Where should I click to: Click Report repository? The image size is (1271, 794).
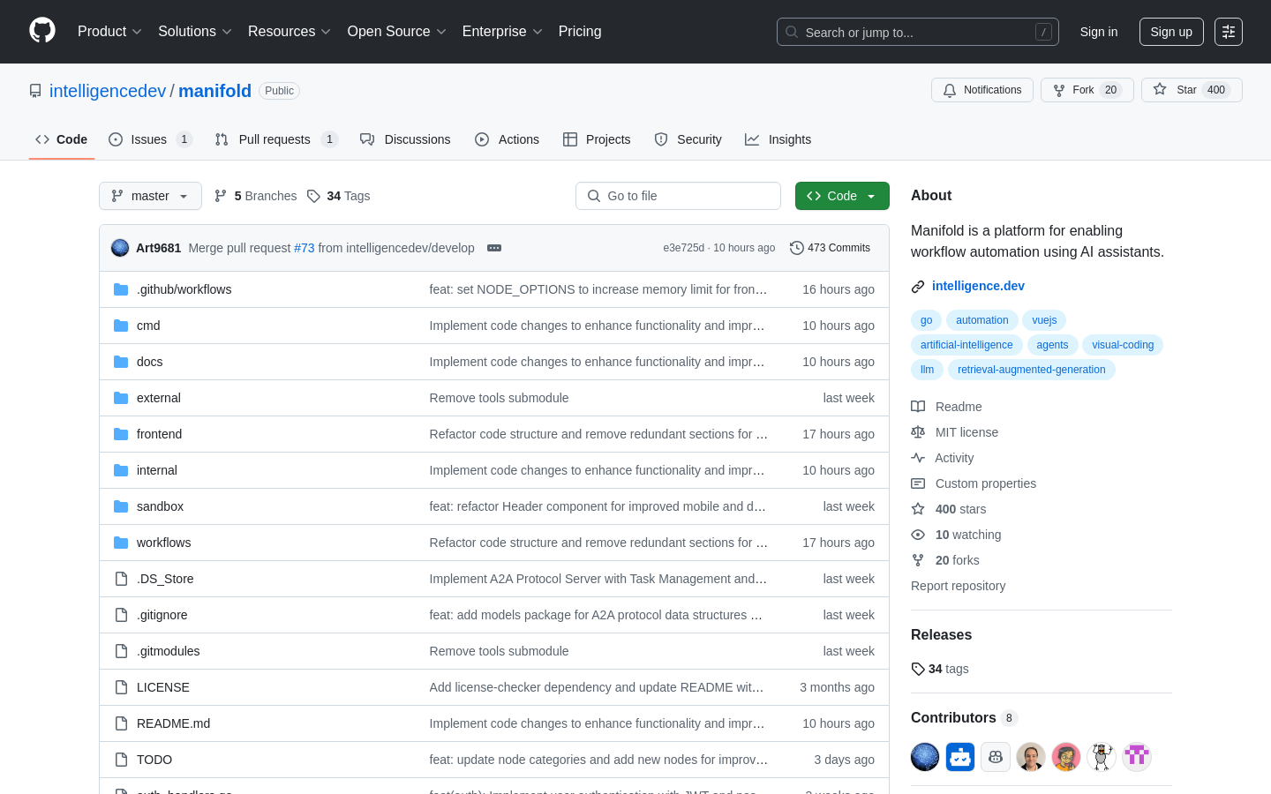click(x=958, y=586)
